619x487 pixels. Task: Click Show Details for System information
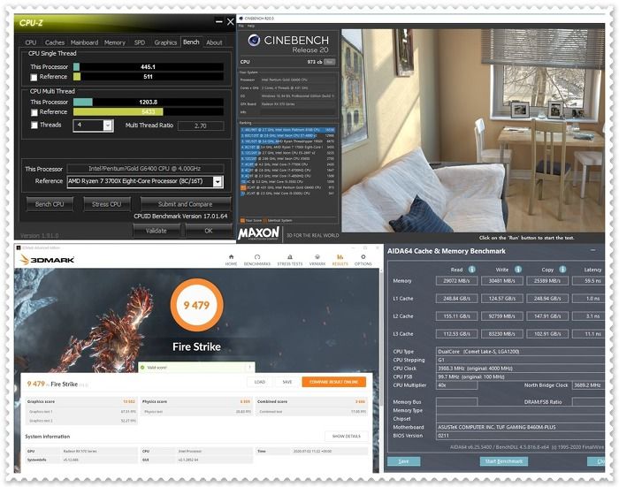click(x=347, y=436)
